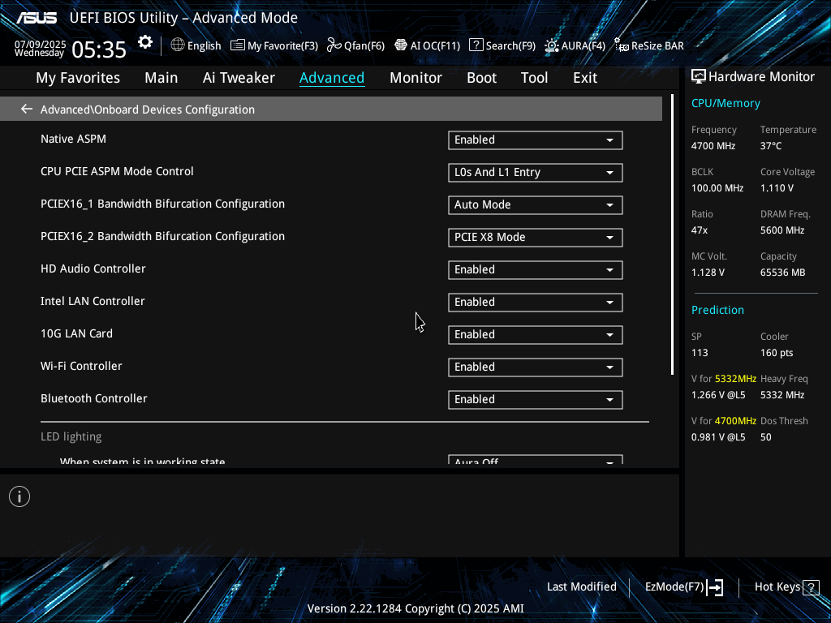Screen dimensions: 831x623
Task: Open AURA(F4) lighting icon
Action: point(552,45)
